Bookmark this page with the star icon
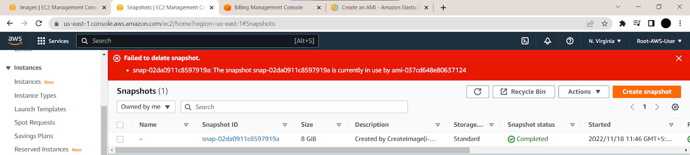The width and height of the screenshot is (690, 155). coord(605,23)
